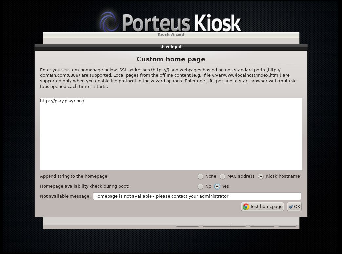The image size is (342, 254).
Task: Click the Chrome icon on Test homepage button
Action: pyautogui.click(x=246, y=206)
